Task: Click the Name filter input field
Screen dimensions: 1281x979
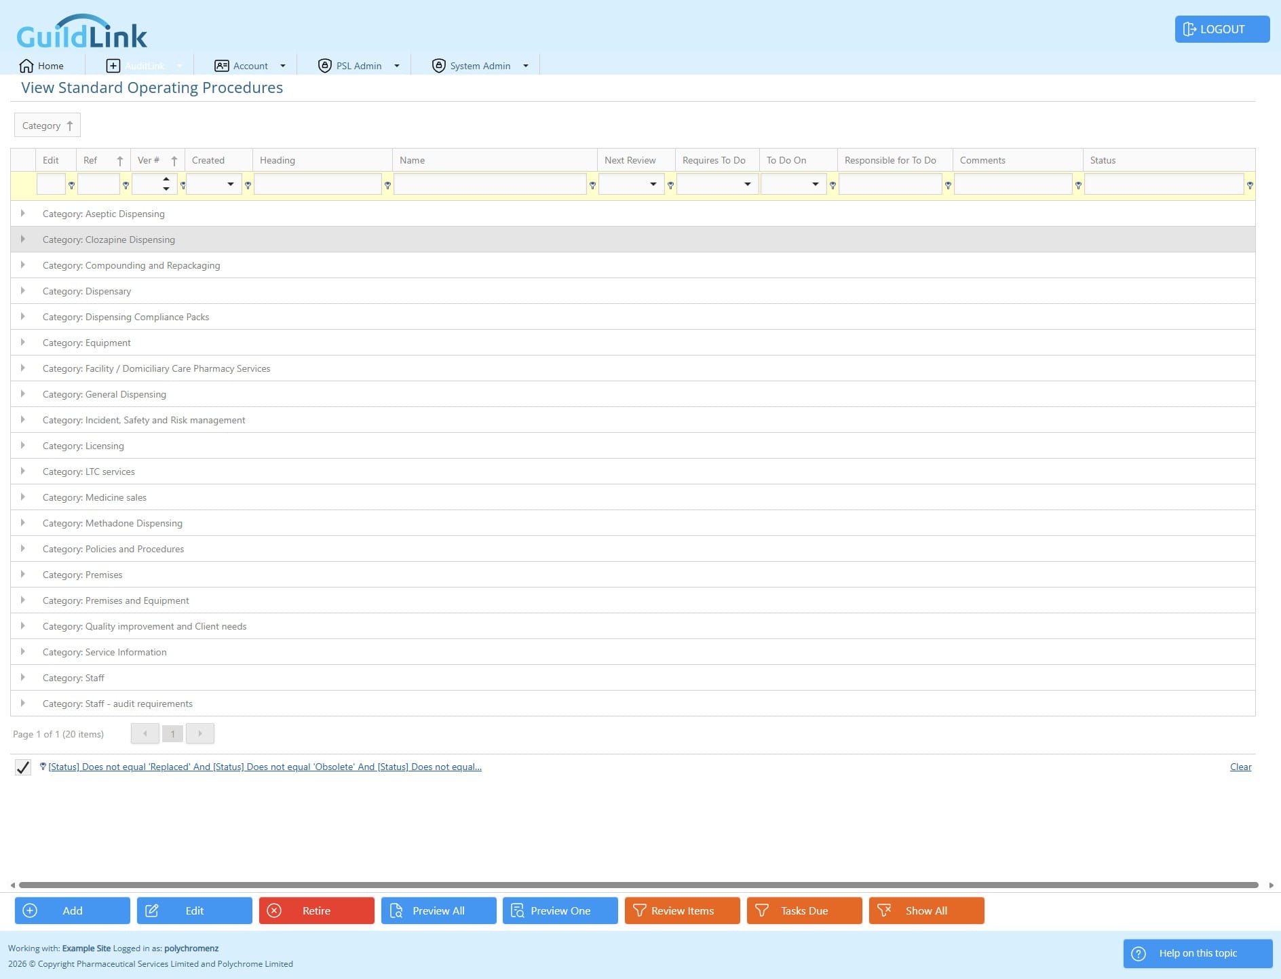Action: (490, 184)
